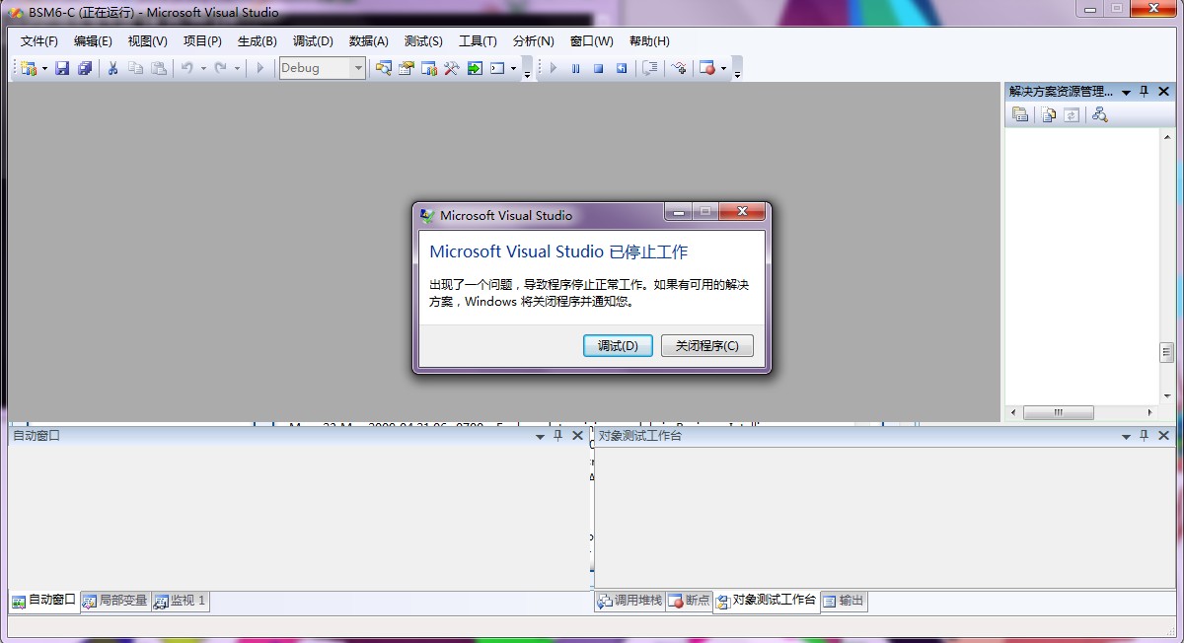The height and width of the screenshot is (643, 1184).
Task: Click the Show Next Statement icon
Action: tap(650, 68)
